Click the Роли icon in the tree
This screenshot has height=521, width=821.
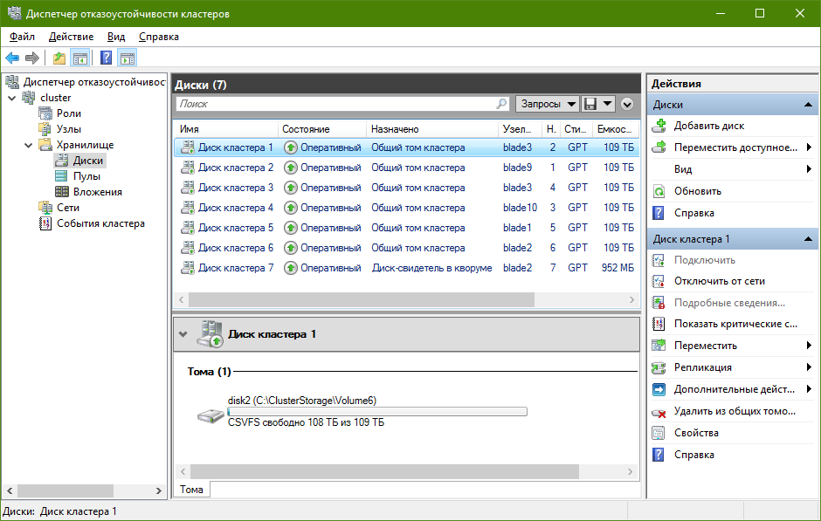click(45, 113)
